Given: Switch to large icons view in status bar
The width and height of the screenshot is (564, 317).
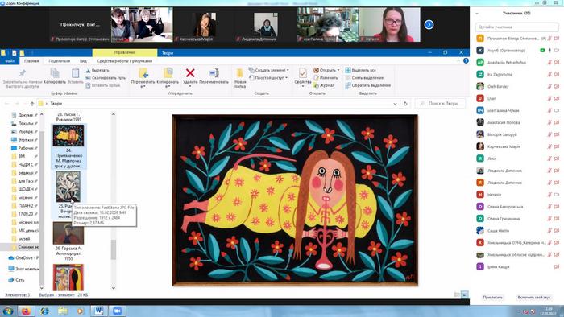Looking at the screenshot, I should tap(464, 294).
